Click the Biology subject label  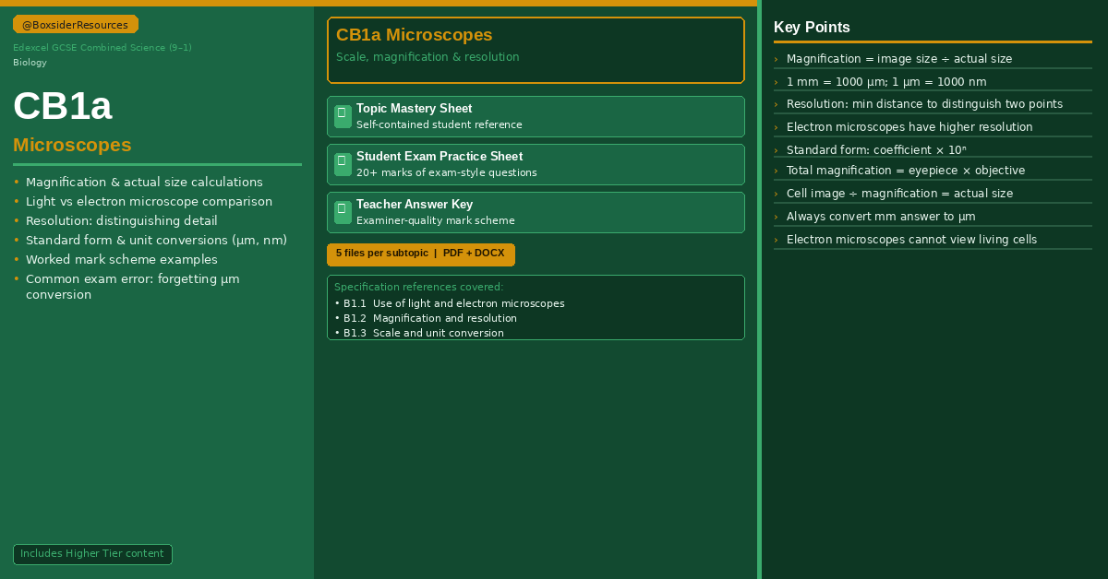[x=30, y=63]
